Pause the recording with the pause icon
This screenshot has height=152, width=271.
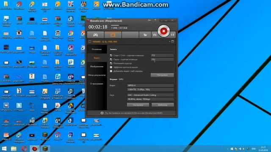172,35
